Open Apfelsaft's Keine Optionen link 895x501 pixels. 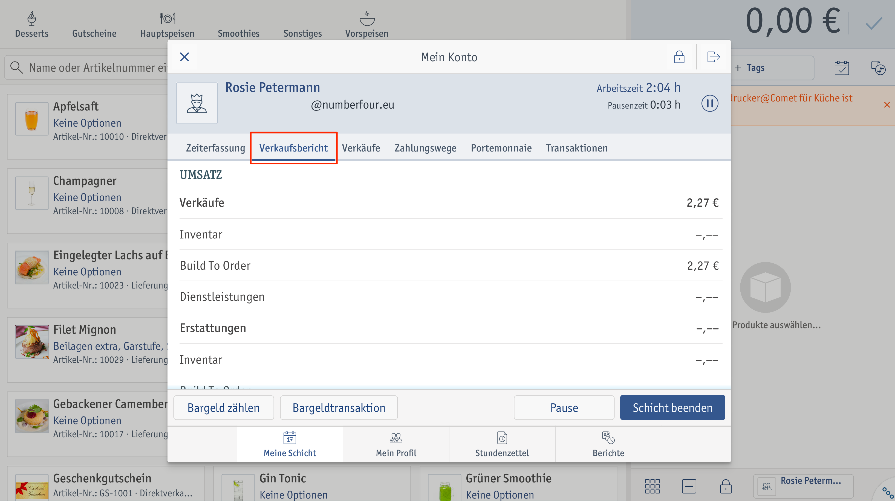click(x=87, y=123)
